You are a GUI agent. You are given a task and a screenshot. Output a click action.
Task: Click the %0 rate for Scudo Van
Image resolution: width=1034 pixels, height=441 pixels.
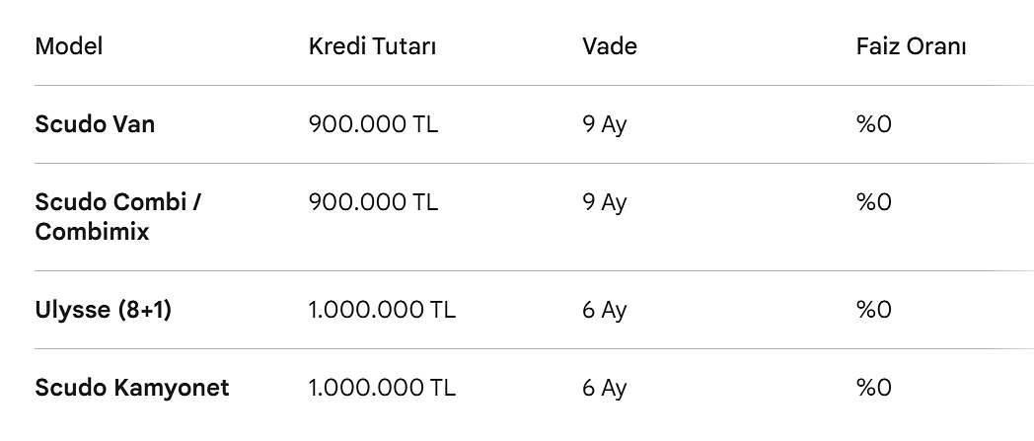tap(874, 124)
